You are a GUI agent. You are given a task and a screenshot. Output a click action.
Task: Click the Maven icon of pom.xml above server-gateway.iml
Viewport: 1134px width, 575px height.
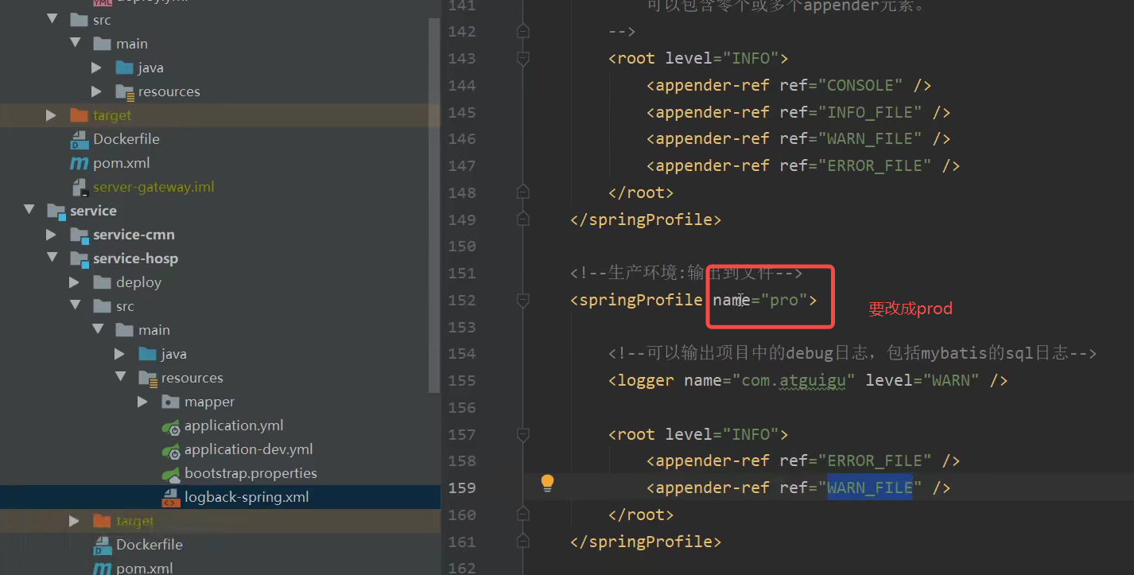pos(79,164)
